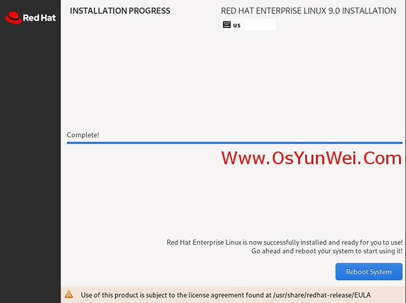Viewport: 406px width, 303px height.
Task: Click the EULA license notice bar
Action: click(233, 295)
